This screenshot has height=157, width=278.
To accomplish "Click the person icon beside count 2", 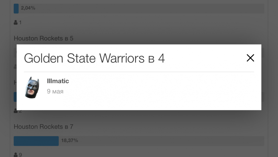I will pyautogui.click(x=16, y=111).
